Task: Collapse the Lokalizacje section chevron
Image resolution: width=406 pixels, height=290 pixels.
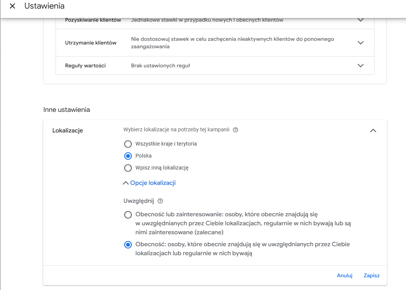Action: [373, 131]
